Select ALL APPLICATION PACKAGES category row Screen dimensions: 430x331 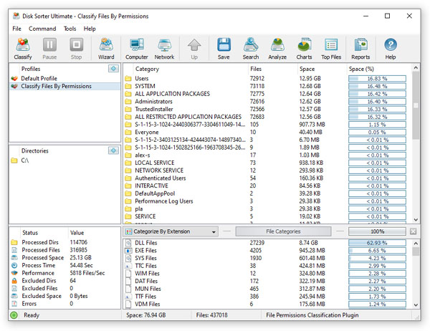pyautogui.click(x=267, y=94)
